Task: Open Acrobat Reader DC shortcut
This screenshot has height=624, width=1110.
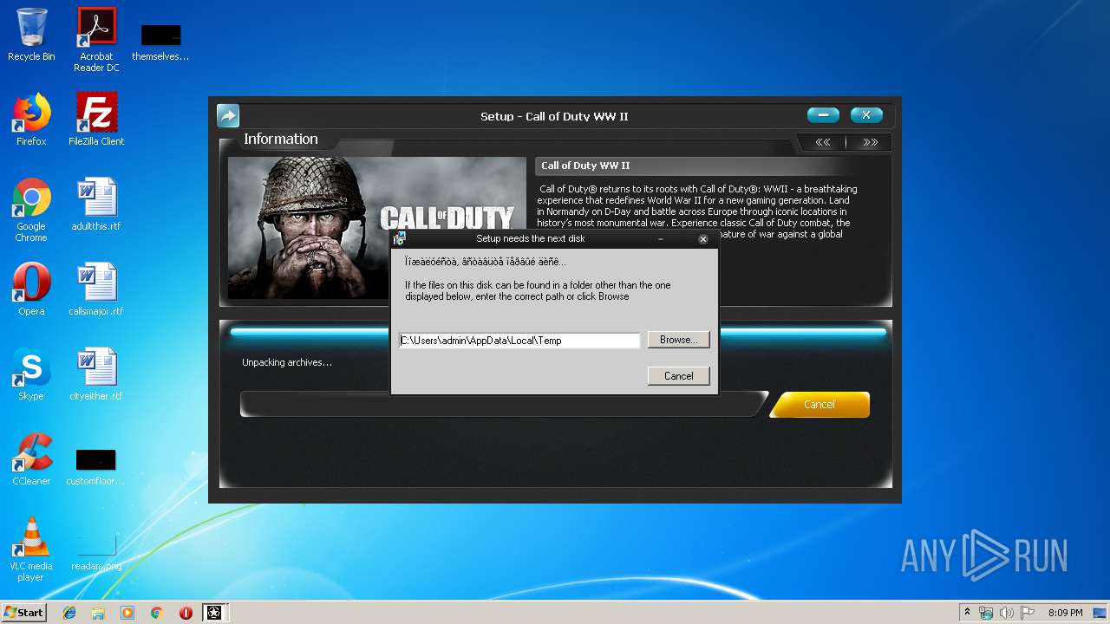Action: pyautogui.click(x=96, y=40)
